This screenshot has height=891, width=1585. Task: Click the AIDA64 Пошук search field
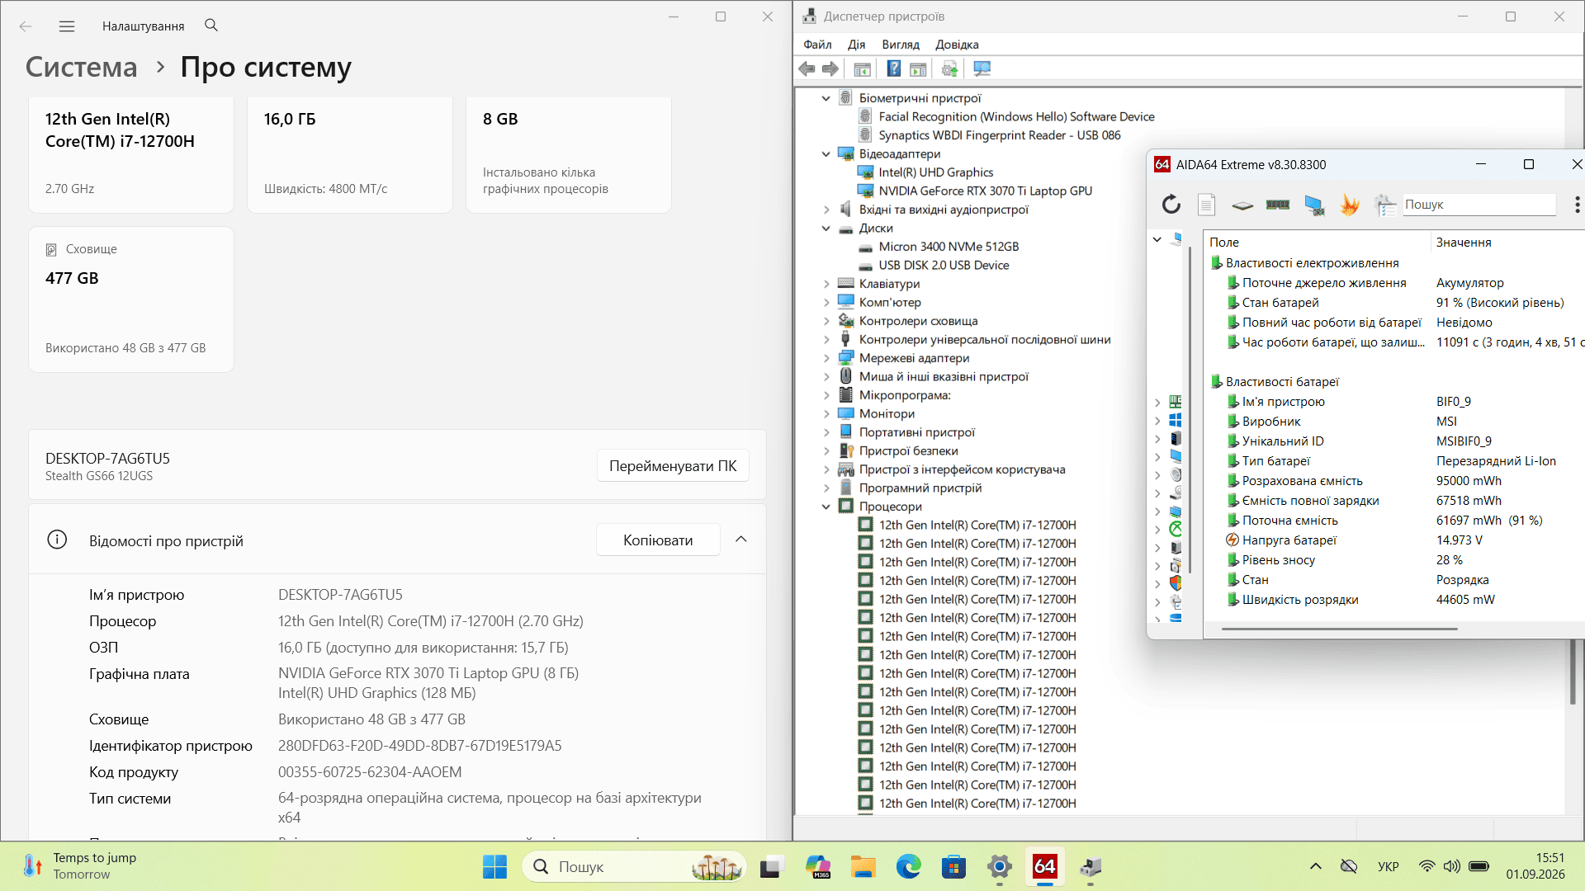point(1479,205)
